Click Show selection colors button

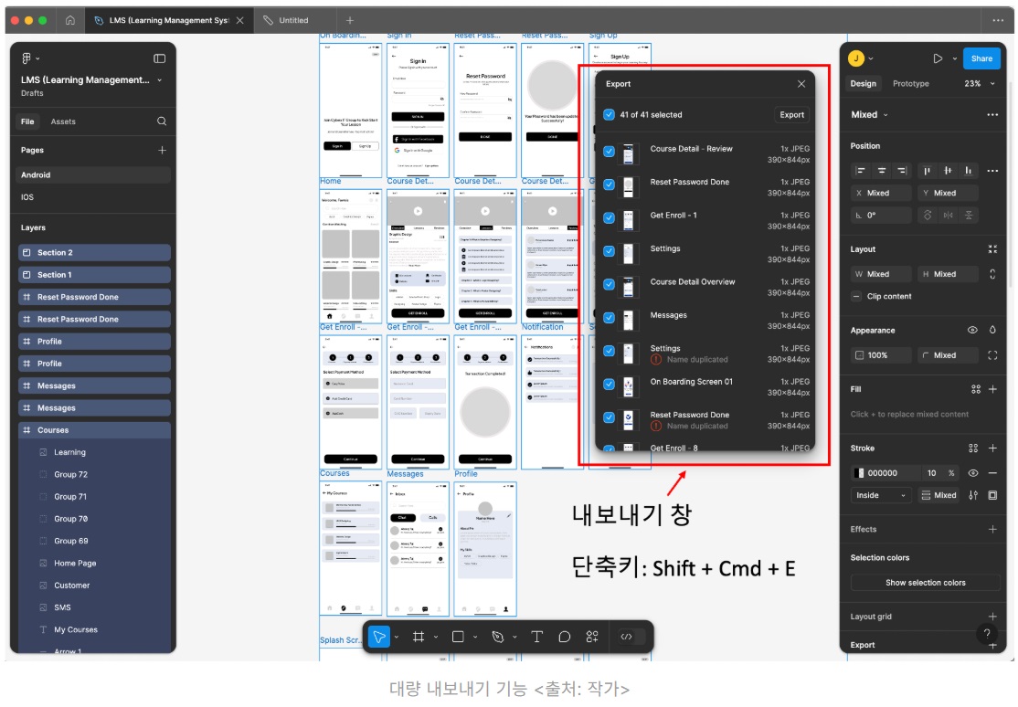coord(925,583)
